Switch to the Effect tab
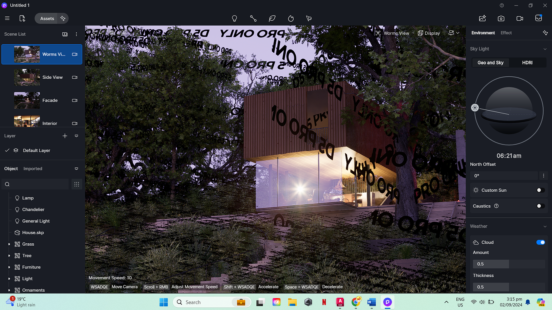This screenshot has width=552, height=310. [506, 33]
